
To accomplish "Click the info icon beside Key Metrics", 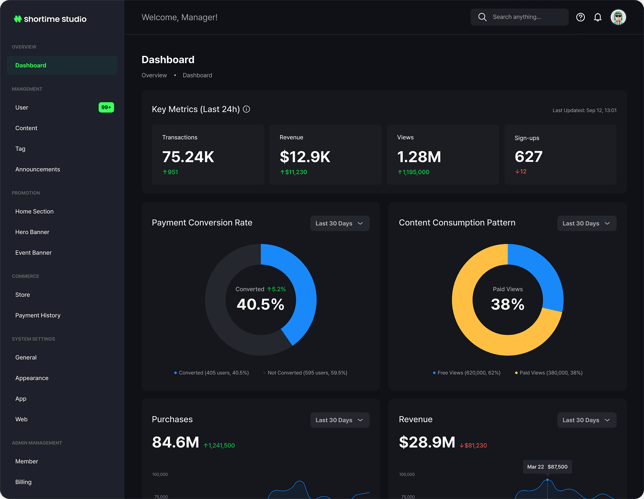I will 247,109.
